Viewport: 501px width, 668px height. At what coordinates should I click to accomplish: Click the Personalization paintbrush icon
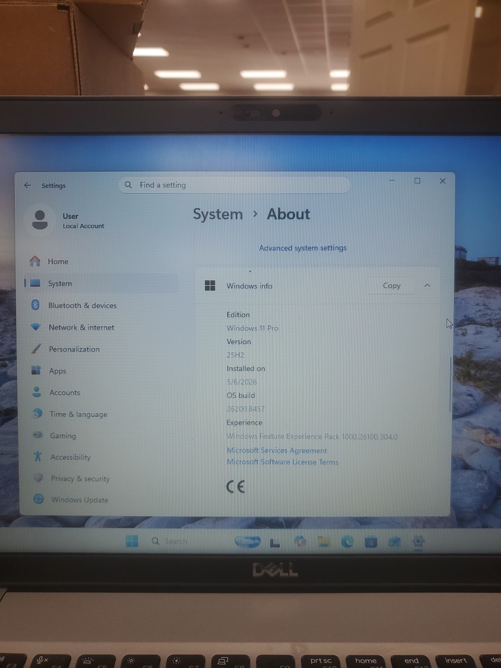36,348
